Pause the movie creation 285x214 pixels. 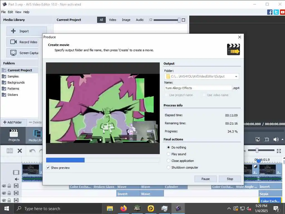tap(206, 179)
